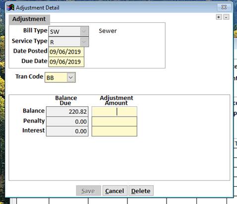Click the Service Type label
This screenshot has height=204, width=237.
click(29, 41)
